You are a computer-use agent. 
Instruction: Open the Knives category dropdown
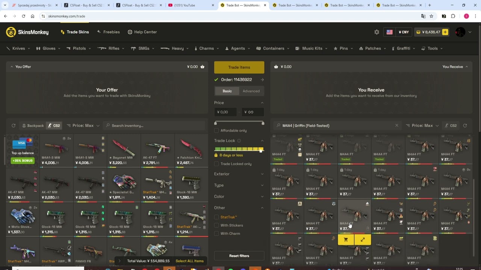[18, 48]
